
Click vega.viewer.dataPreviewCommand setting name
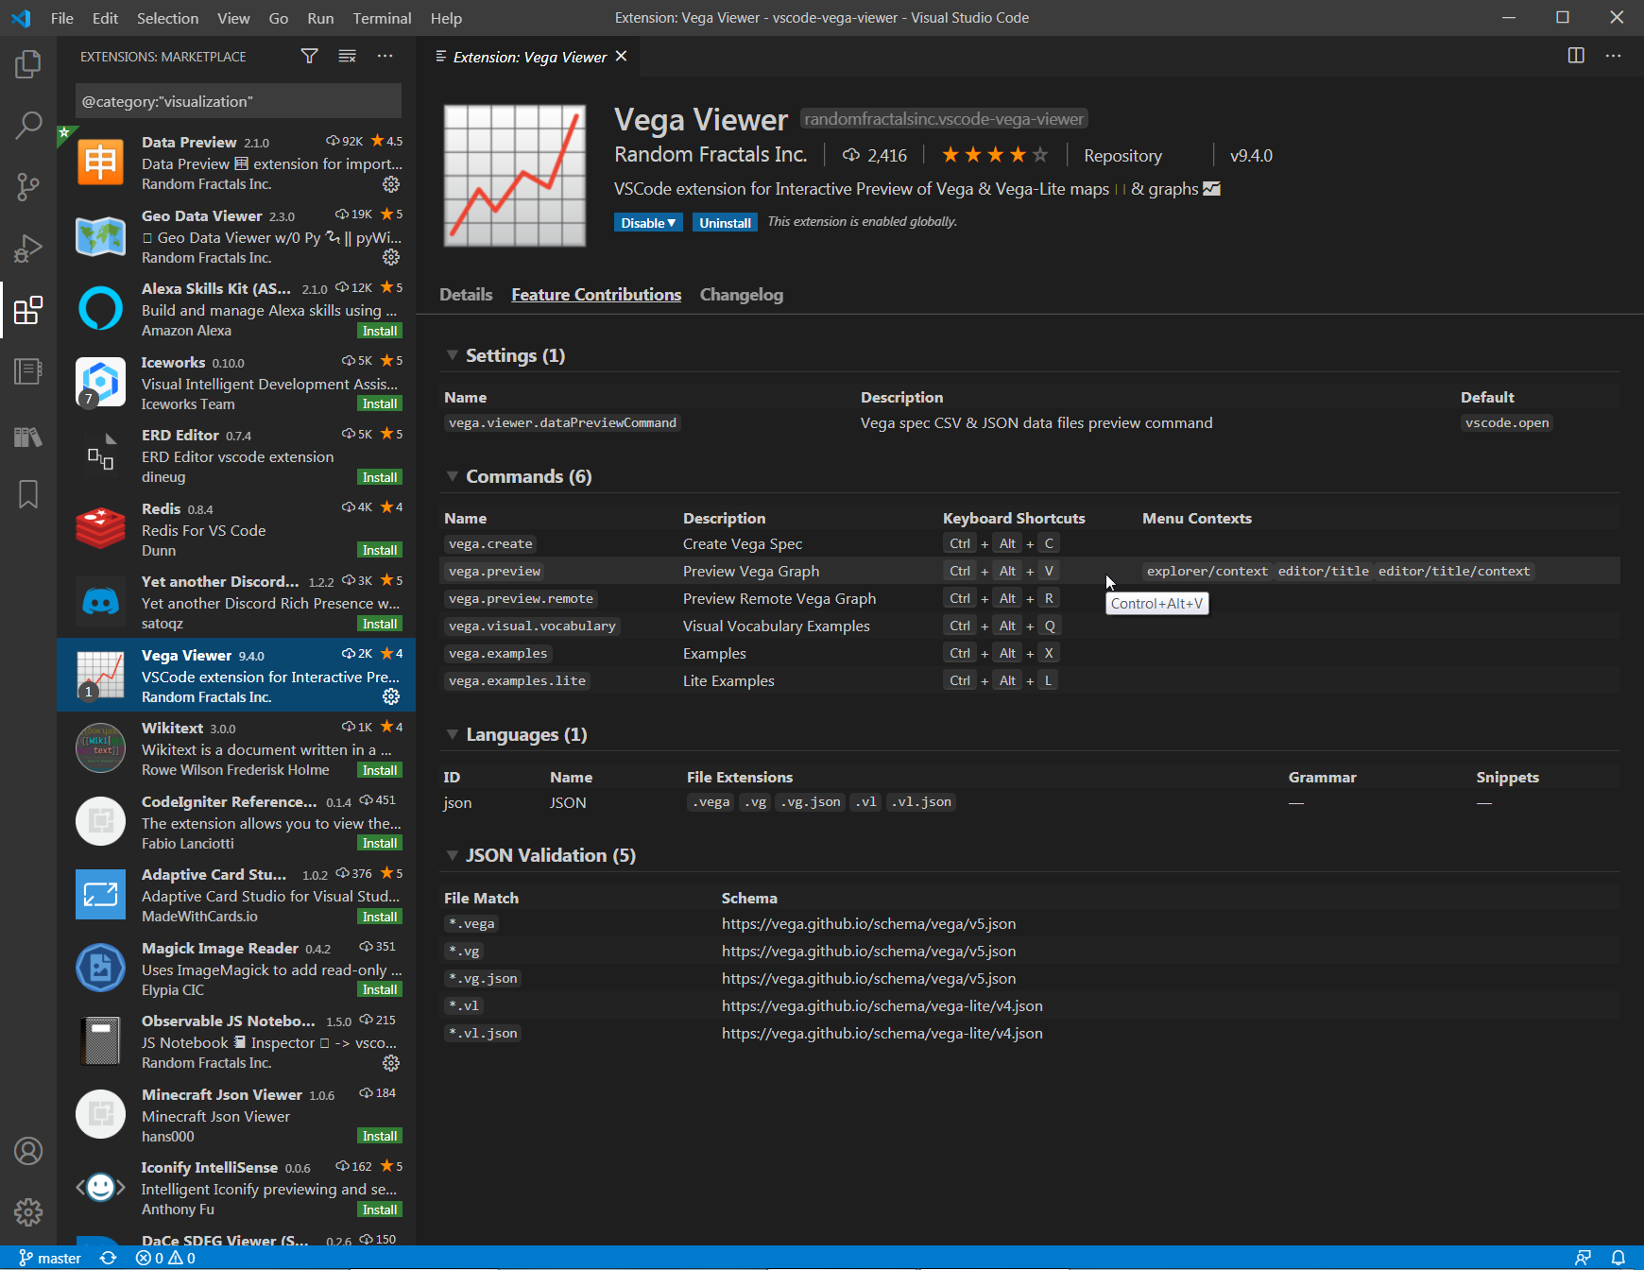point(562,422)
